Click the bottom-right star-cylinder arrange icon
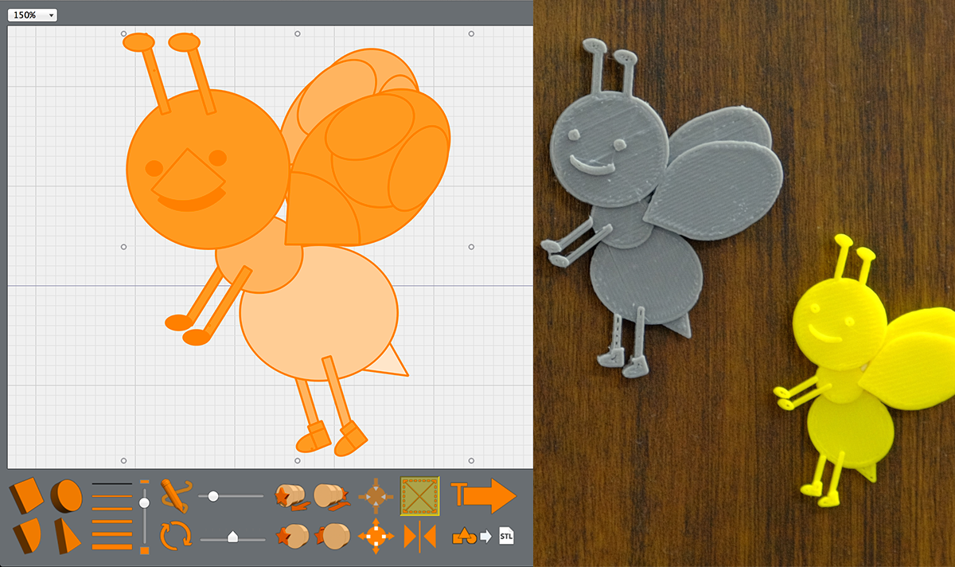 point(333,536)
